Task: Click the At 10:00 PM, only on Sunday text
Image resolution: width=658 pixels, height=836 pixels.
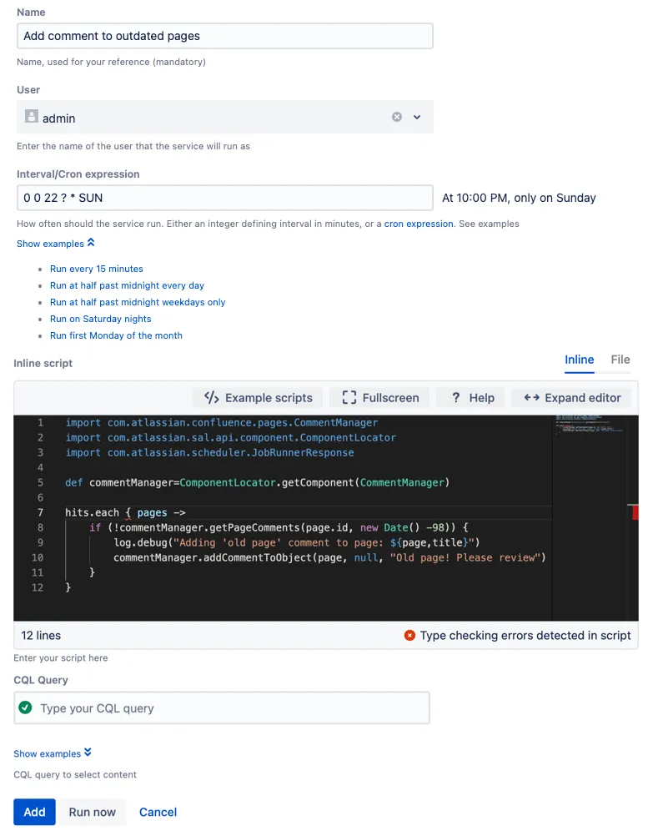Action: [x=519, y=198]
